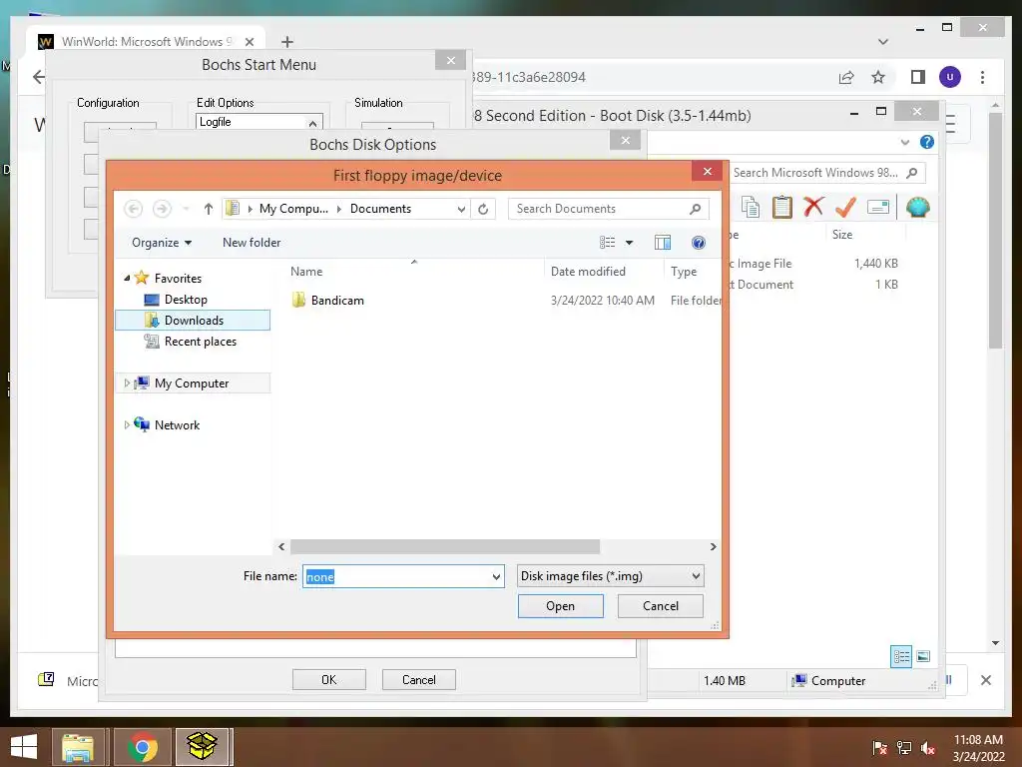Sort by Name column header

(306, 272)
